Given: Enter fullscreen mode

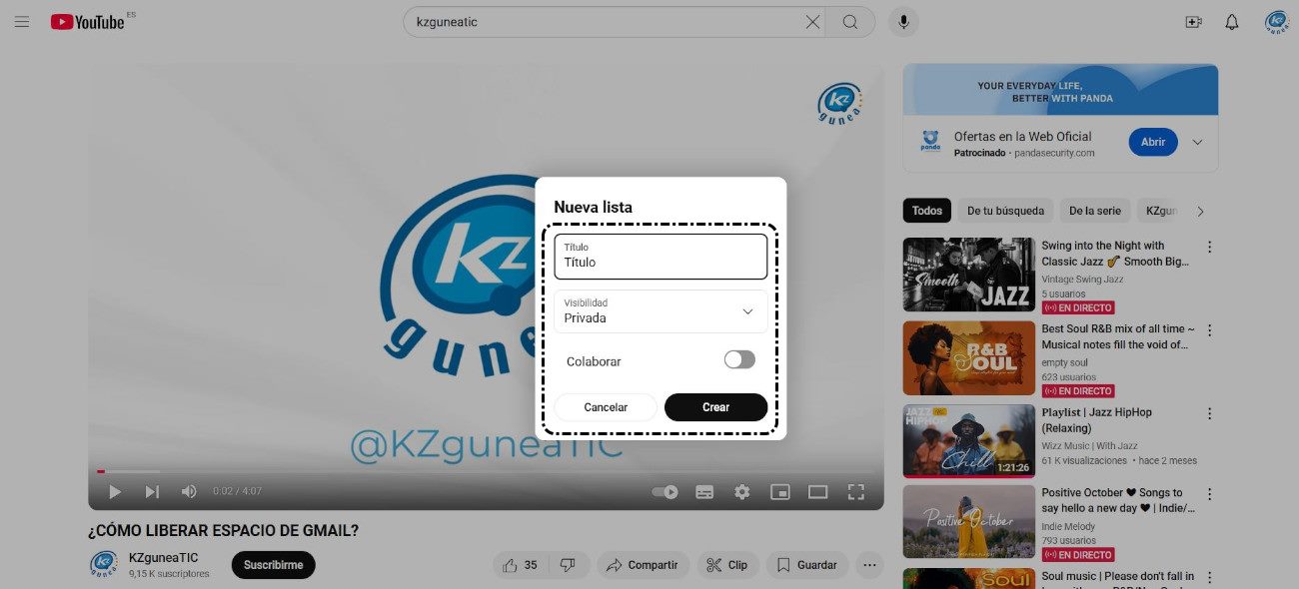Looking at the screenshot, I should click(855, 491).
